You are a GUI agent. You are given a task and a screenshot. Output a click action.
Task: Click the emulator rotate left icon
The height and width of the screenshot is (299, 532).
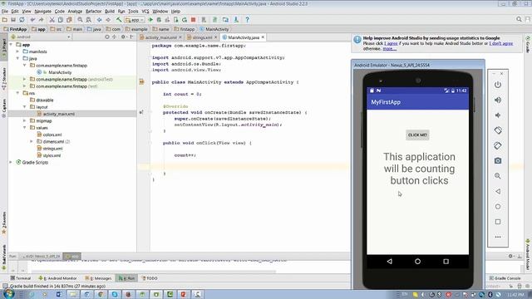click(x=498, y=130)
